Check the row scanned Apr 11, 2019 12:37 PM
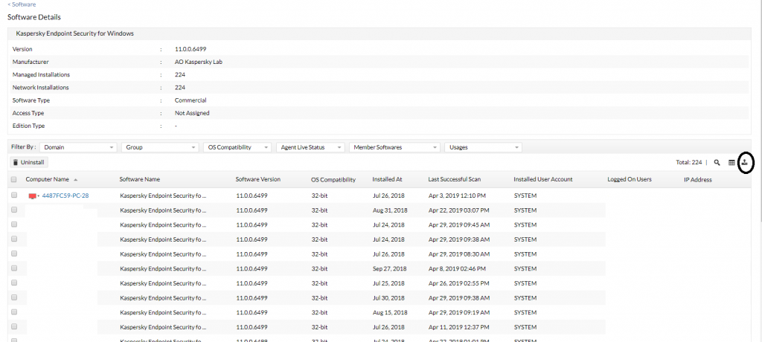The width and height of the screenshot is (762, 342). tap(14, 326)
